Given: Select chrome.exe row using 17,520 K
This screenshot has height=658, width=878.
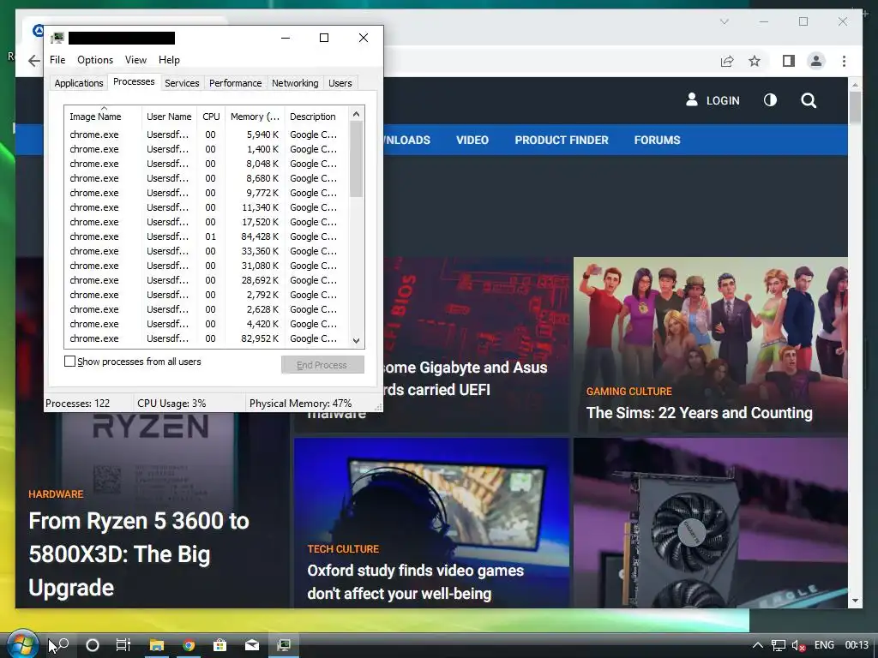Looking at the screenshot, I should [206, 222].
